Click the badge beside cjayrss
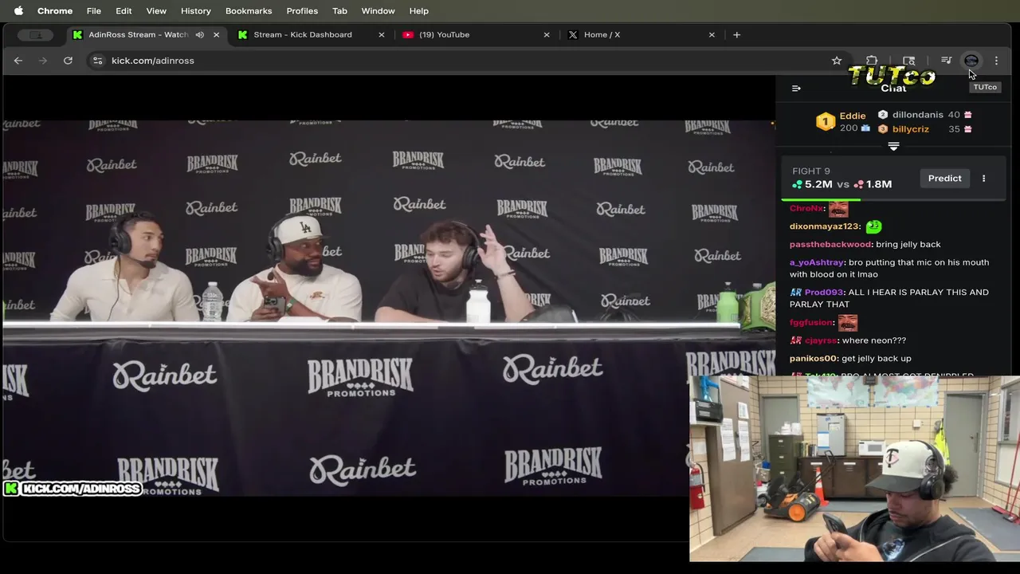 pos(795,340)
